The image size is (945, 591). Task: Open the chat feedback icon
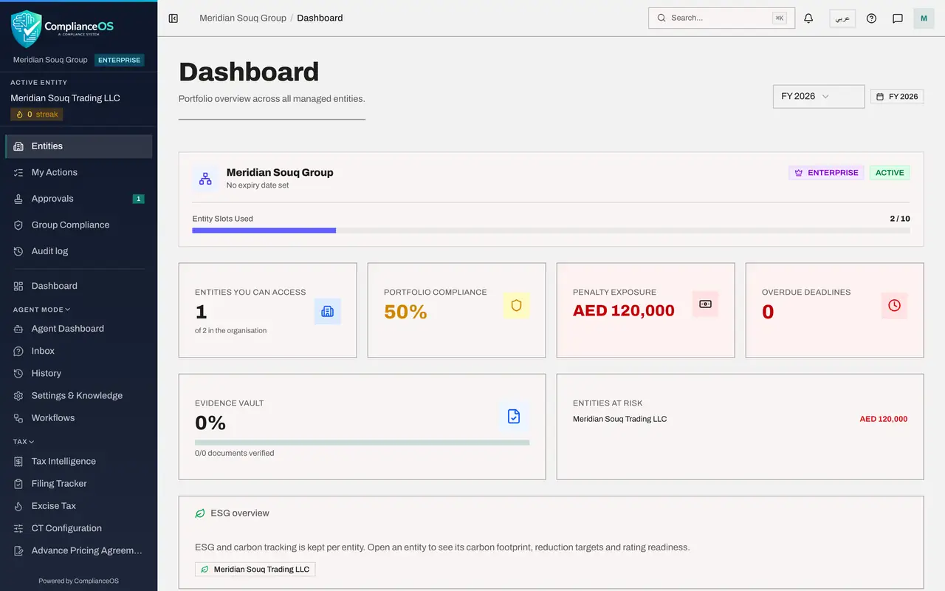(898, 18)
